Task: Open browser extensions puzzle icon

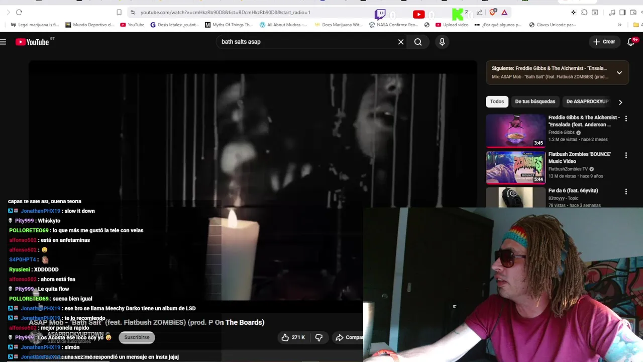Action: pyautogui.click(x=584, y=12)
